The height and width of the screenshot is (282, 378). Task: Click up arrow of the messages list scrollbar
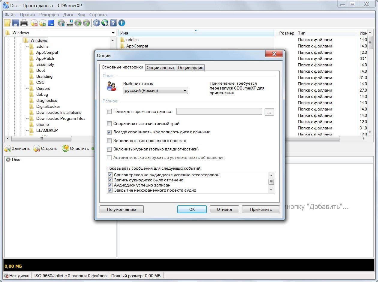tap(271, 175)
